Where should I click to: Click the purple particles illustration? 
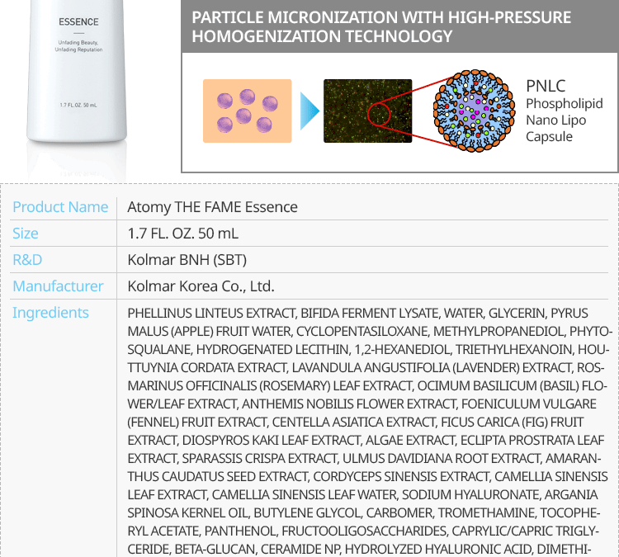tap(248, 111)
